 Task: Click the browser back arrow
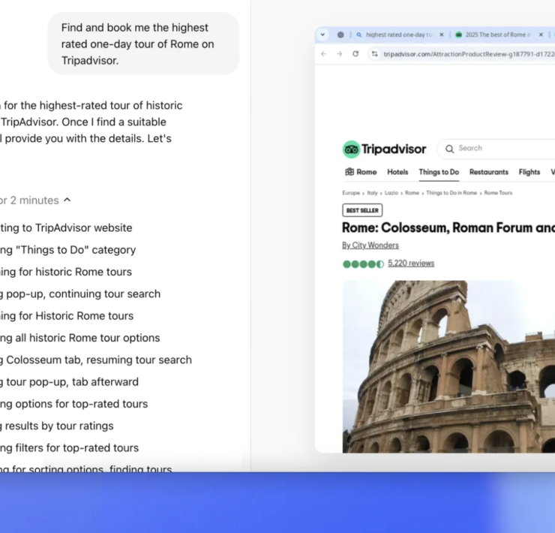[324, 54]
